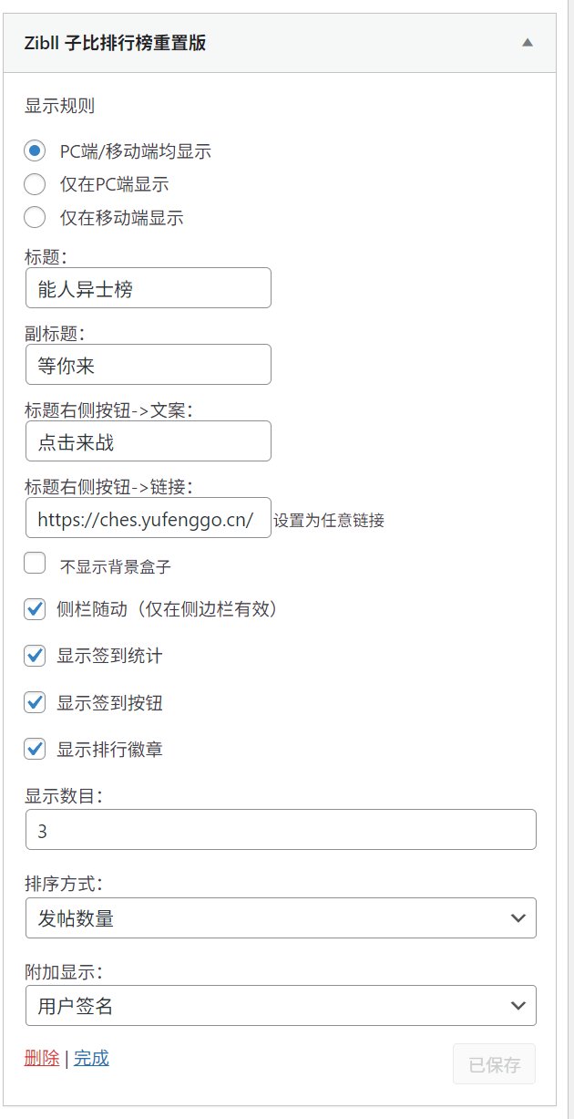Click the link input with yufenggo URL
The image size is (574, 1119).
point(148,517)
